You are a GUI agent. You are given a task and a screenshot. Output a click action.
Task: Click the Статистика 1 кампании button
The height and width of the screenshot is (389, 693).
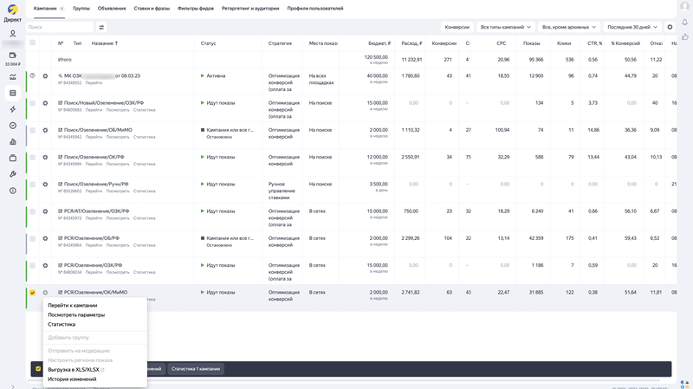[x=196, y=369]
